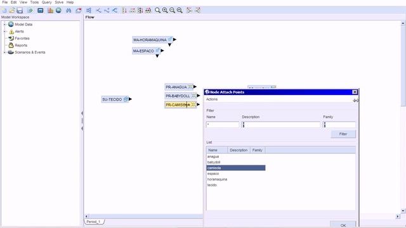
Task: Click right arrow connector of MA-HORAMAQUINA
Action: (175, 39)
